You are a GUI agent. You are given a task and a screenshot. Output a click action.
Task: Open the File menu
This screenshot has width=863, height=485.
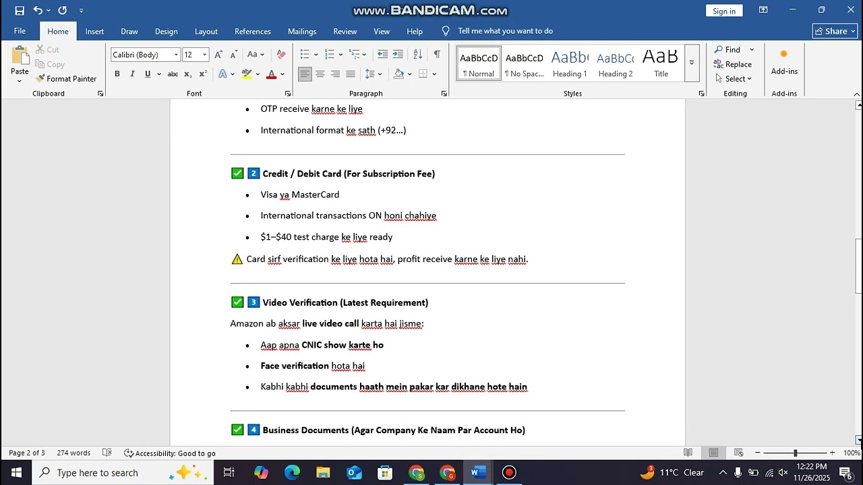point(20,31)
